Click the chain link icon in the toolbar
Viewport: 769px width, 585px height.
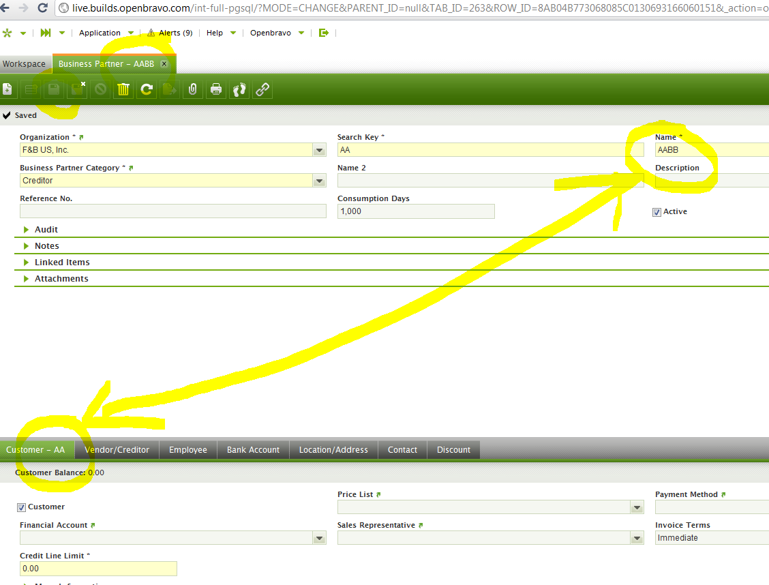pos(262,89)
